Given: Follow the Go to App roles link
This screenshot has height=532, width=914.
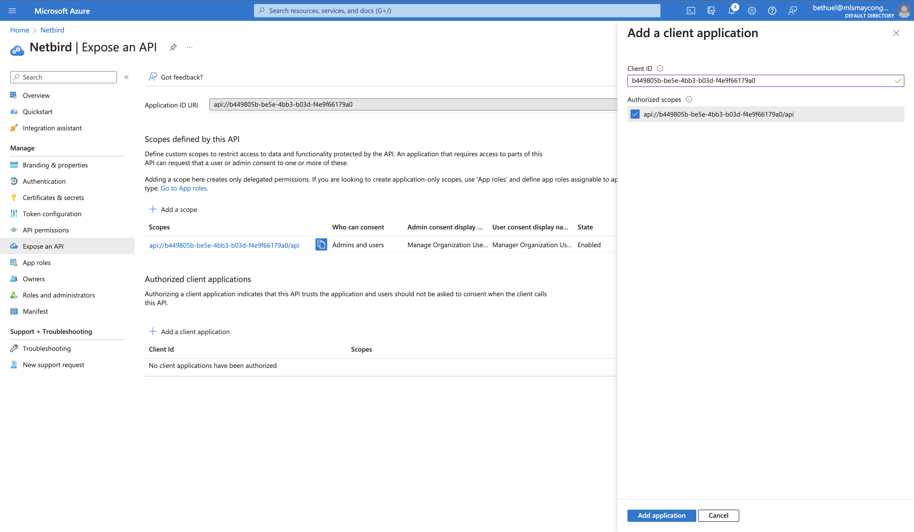Looking at the screenshot, I should 184,188.
